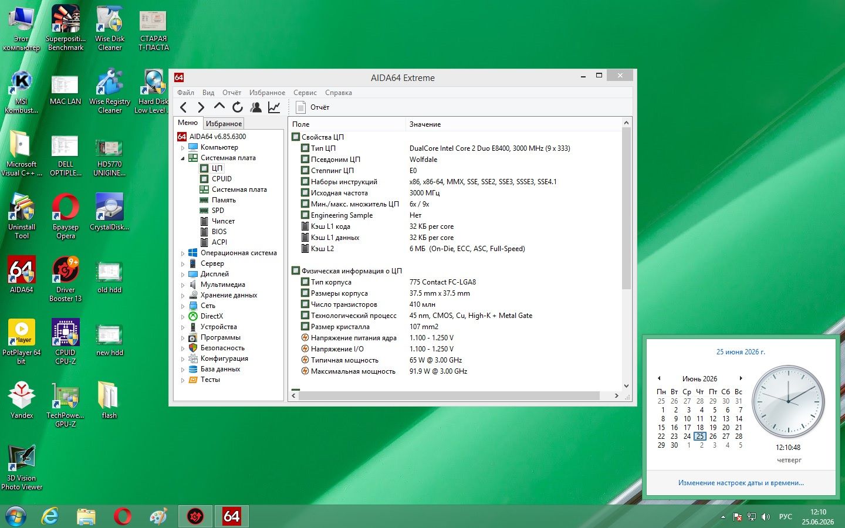Select Память in the system board tree

tap(224, 200)
